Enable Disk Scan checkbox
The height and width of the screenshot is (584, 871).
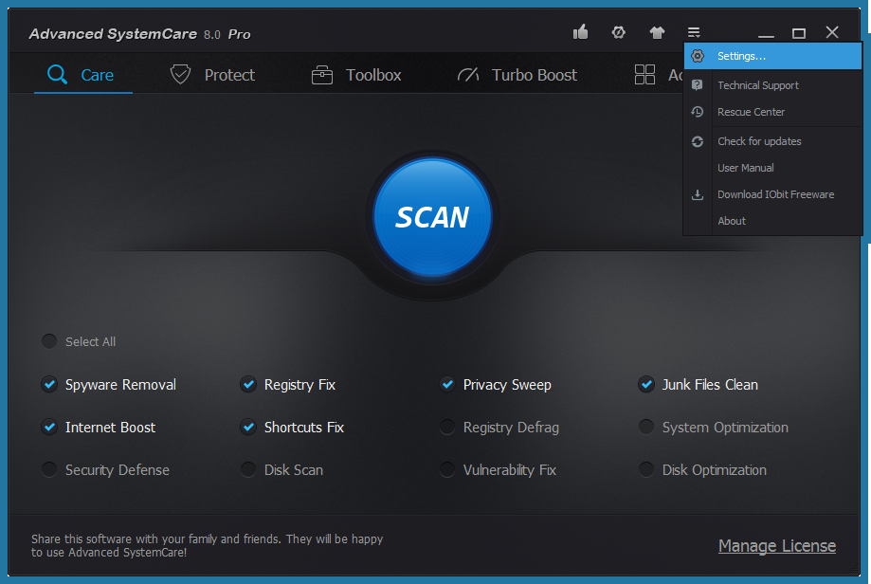(x=248, y=469)
